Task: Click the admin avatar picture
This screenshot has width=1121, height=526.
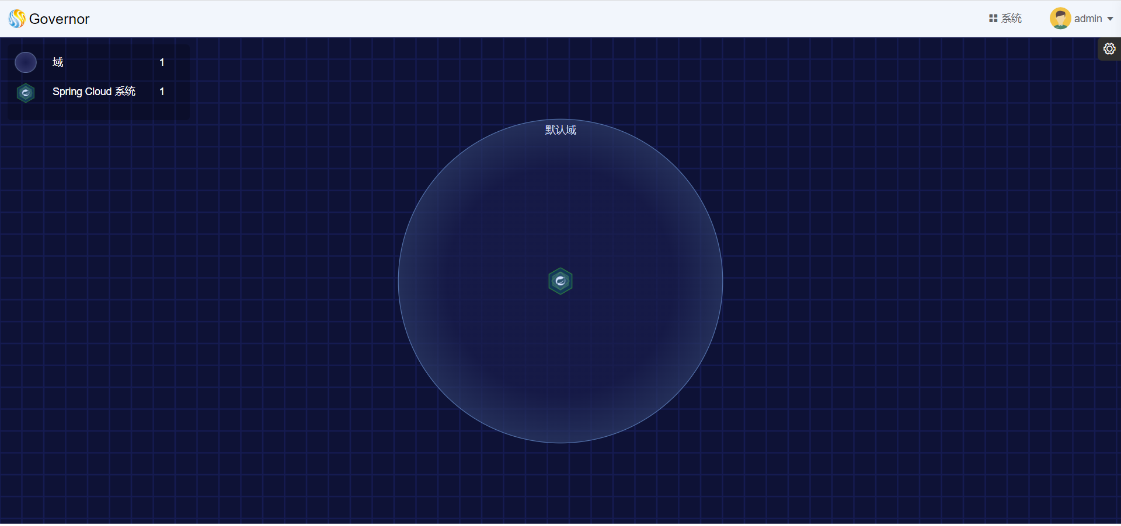Action: [1060, 19]
